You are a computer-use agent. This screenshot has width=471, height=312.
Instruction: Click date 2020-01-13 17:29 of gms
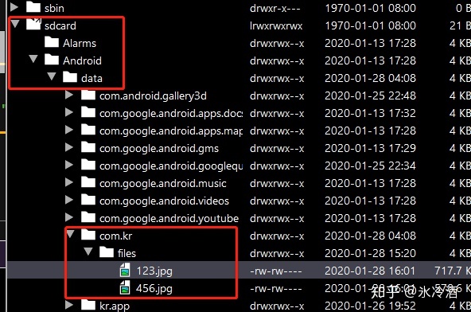click(x=370, y=148)
